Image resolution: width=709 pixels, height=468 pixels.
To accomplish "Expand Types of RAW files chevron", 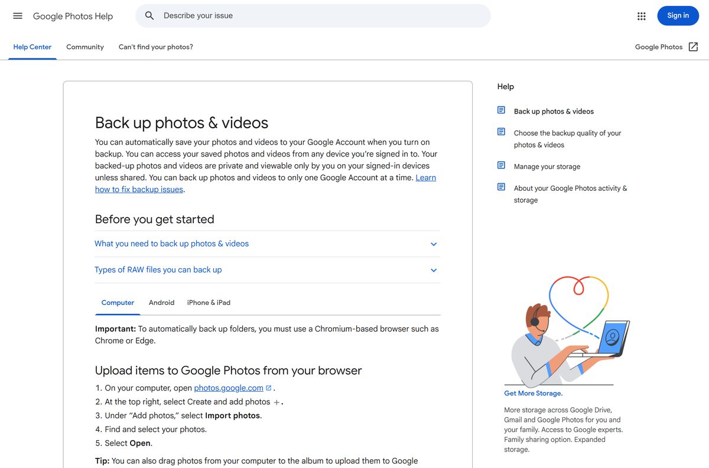I will coord(434,270).
